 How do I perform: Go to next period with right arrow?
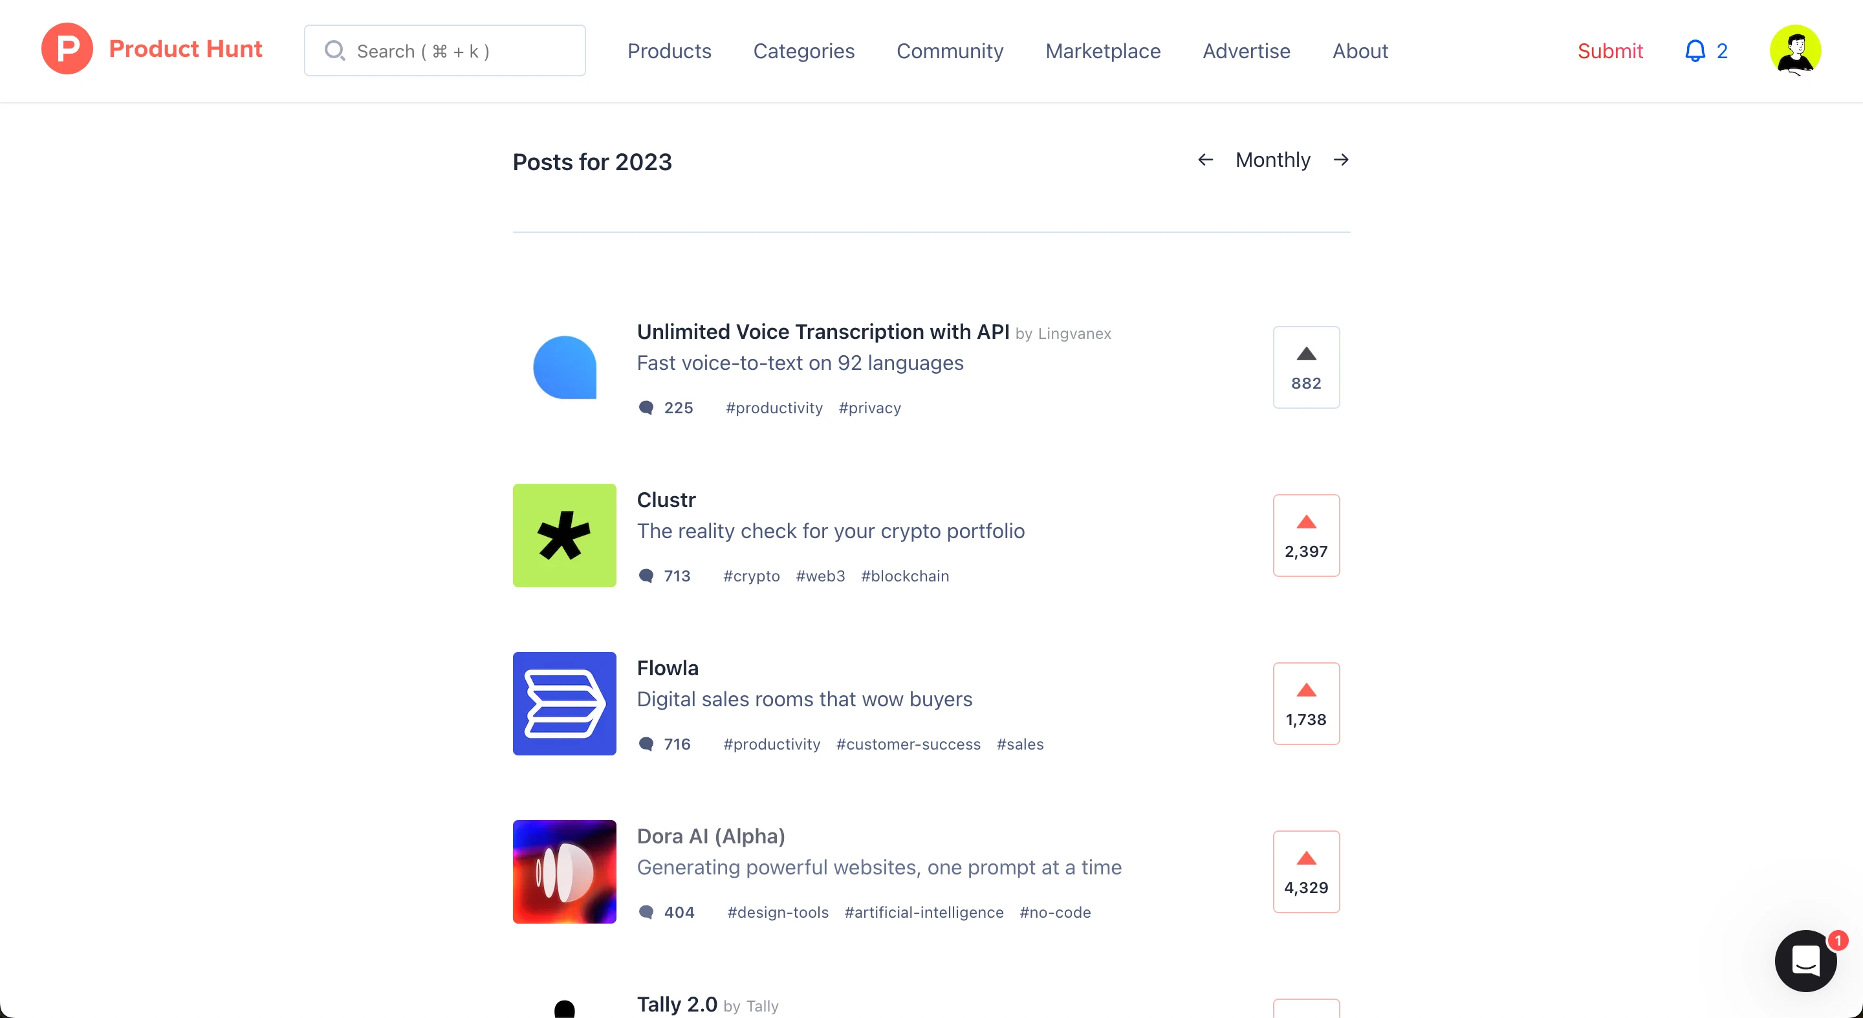coord(1341,160)
